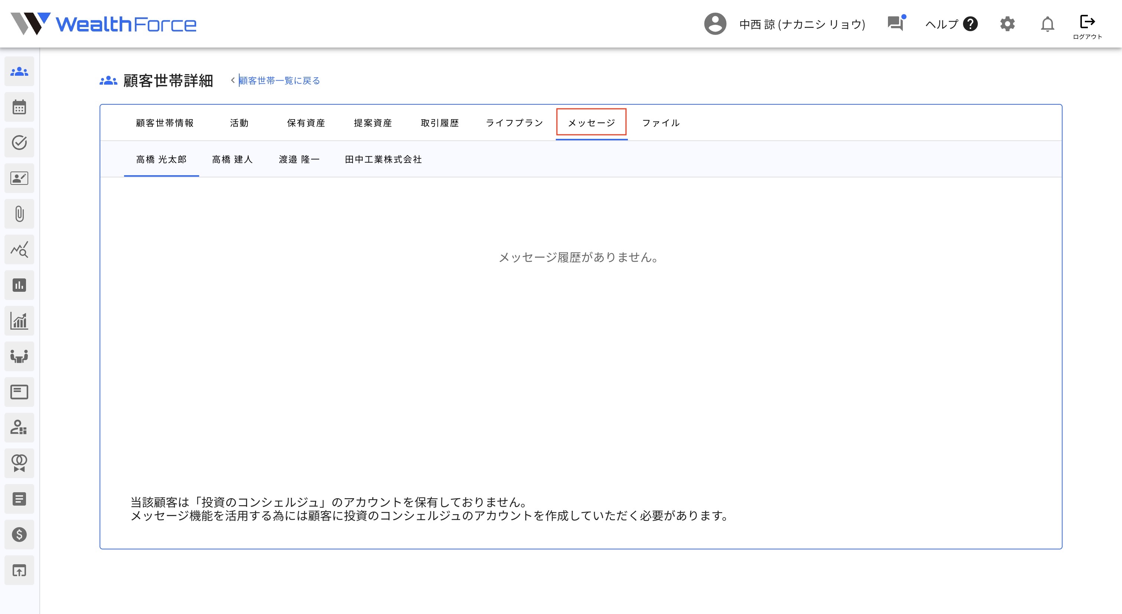Select the メッセージ tab
This screenshot has width=1122, height=614.
(591, 123)
